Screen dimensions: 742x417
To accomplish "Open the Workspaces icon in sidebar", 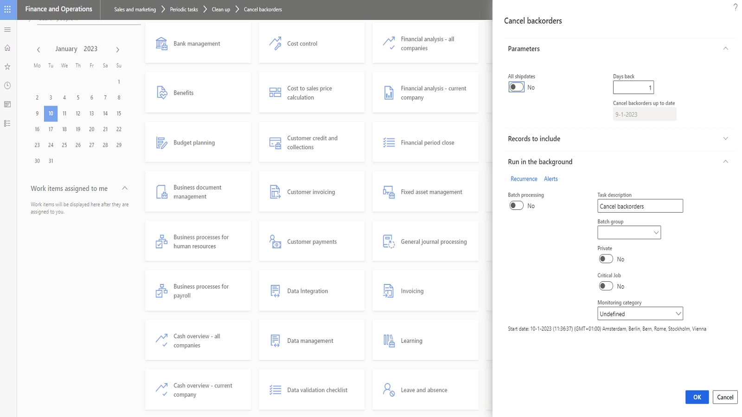I will pyautogui.click(x=7, y=105).
